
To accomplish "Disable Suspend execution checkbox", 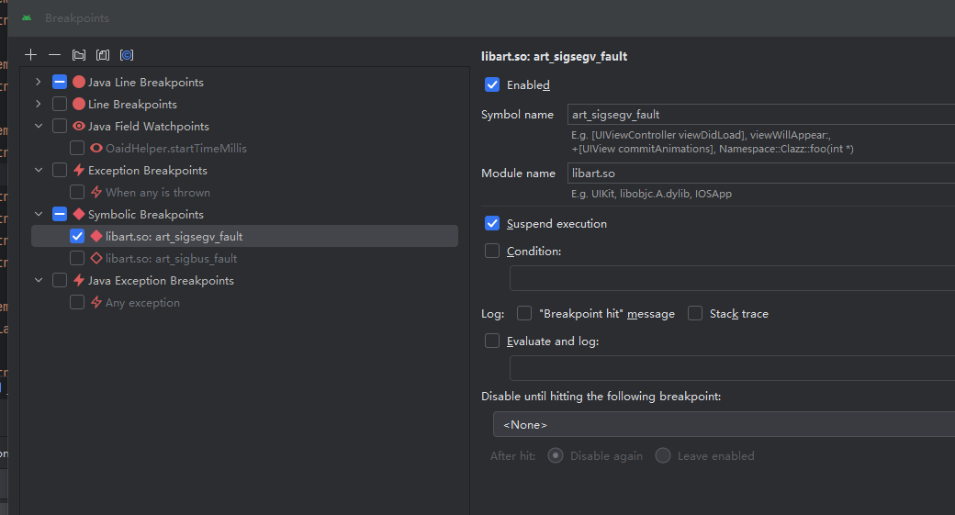I will (492, 224).
